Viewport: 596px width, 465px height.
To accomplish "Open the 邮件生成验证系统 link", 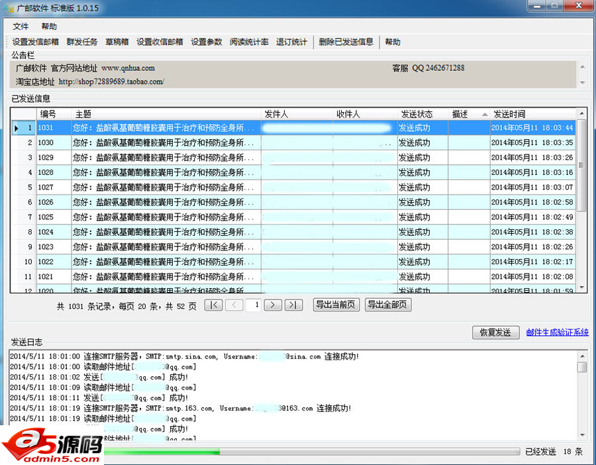I will (x=557, y=333).
